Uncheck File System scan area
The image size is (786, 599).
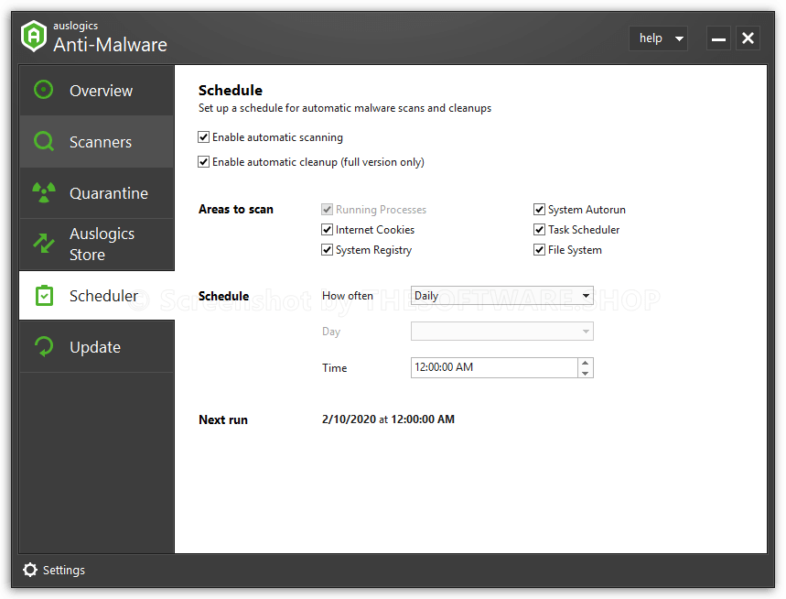coord(539,249)
